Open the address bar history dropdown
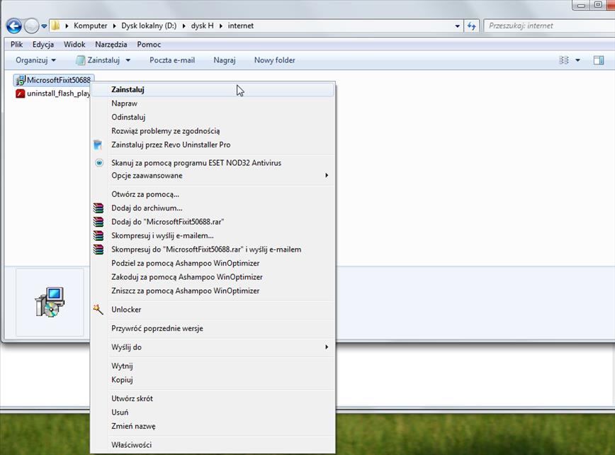 457,26
